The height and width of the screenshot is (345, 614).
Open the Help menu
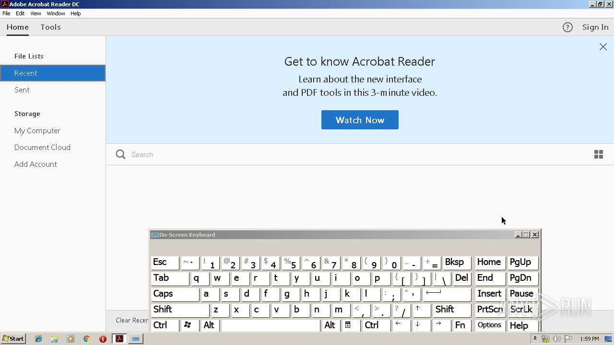pos(75,13)
